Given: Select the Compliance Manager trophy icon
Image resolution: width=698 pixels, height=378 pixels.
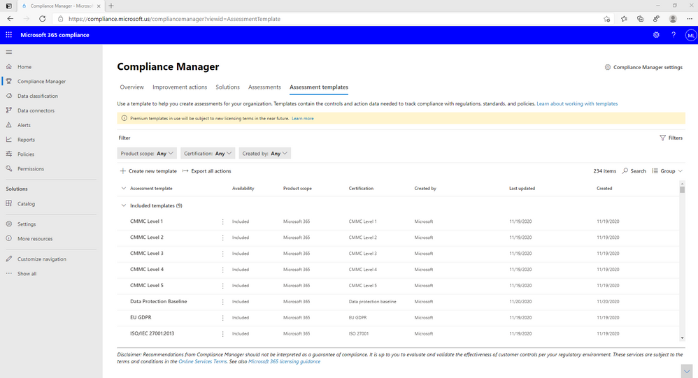Looking at the screenshot, I should 9,81.
